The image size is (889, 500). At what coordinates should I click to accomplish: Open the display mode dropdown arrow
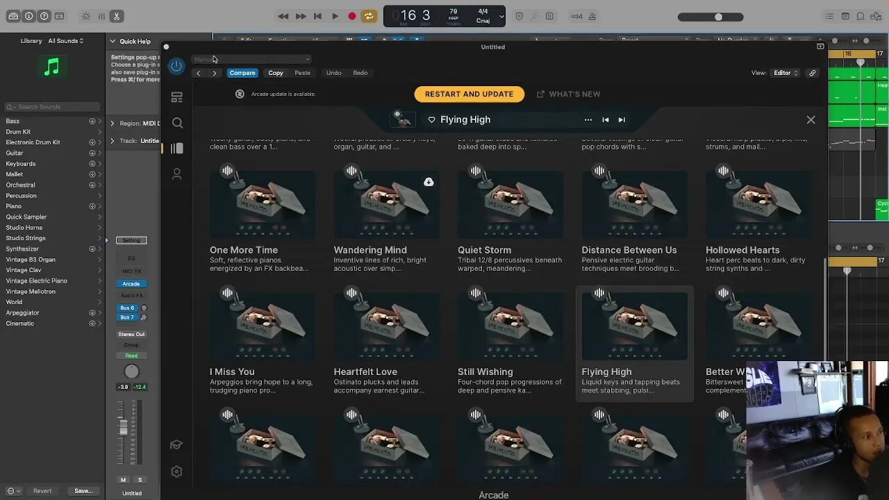501,17
